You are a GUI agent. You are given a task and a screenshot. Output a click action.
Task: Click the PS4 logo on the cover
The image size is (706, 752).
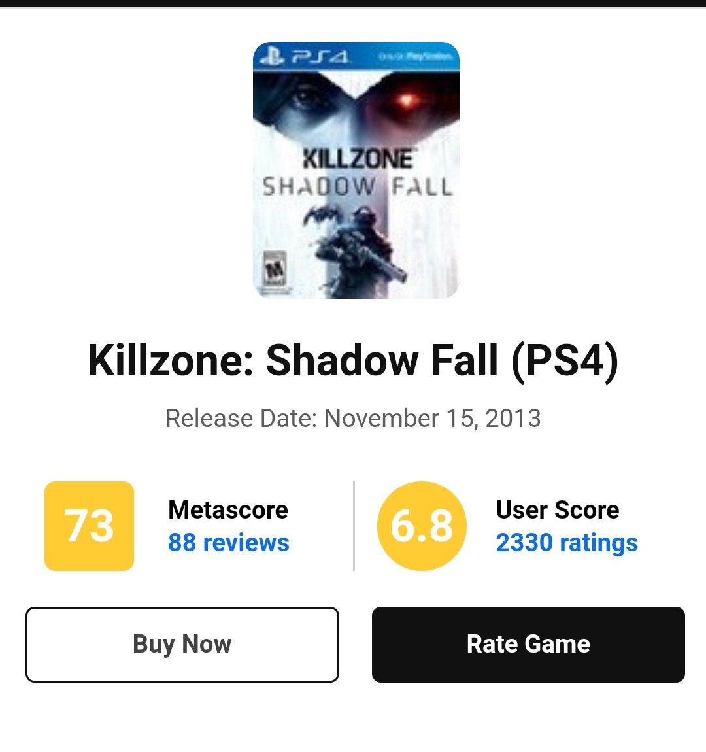(305, 57)
